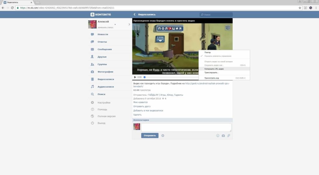Click Мне нравится link
This screenshot has width=319, height=175.
[x=140, y=102]
